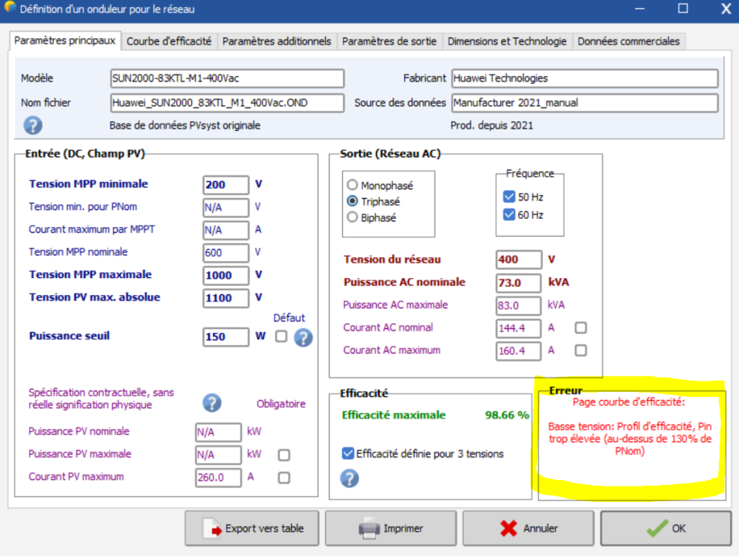Click the Tension MPP minimale field

click(x=226, y=185)
